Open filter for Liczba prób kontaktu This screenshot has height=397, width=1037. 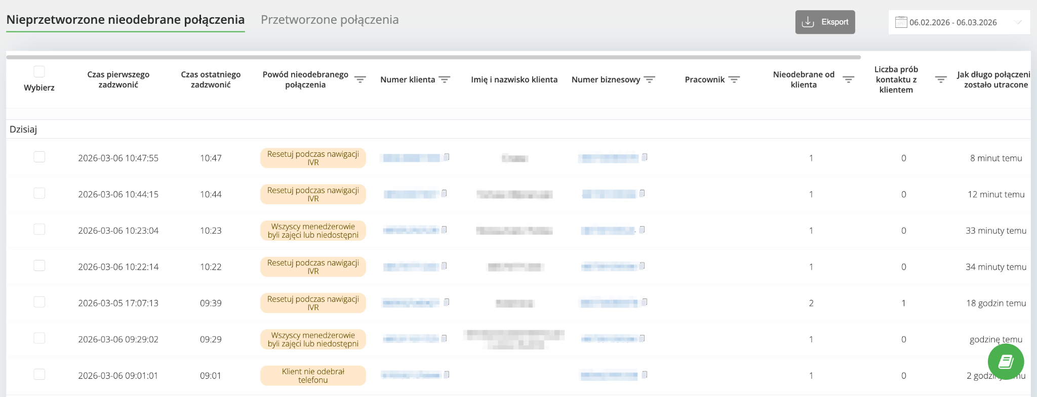(x=940, y=79)
